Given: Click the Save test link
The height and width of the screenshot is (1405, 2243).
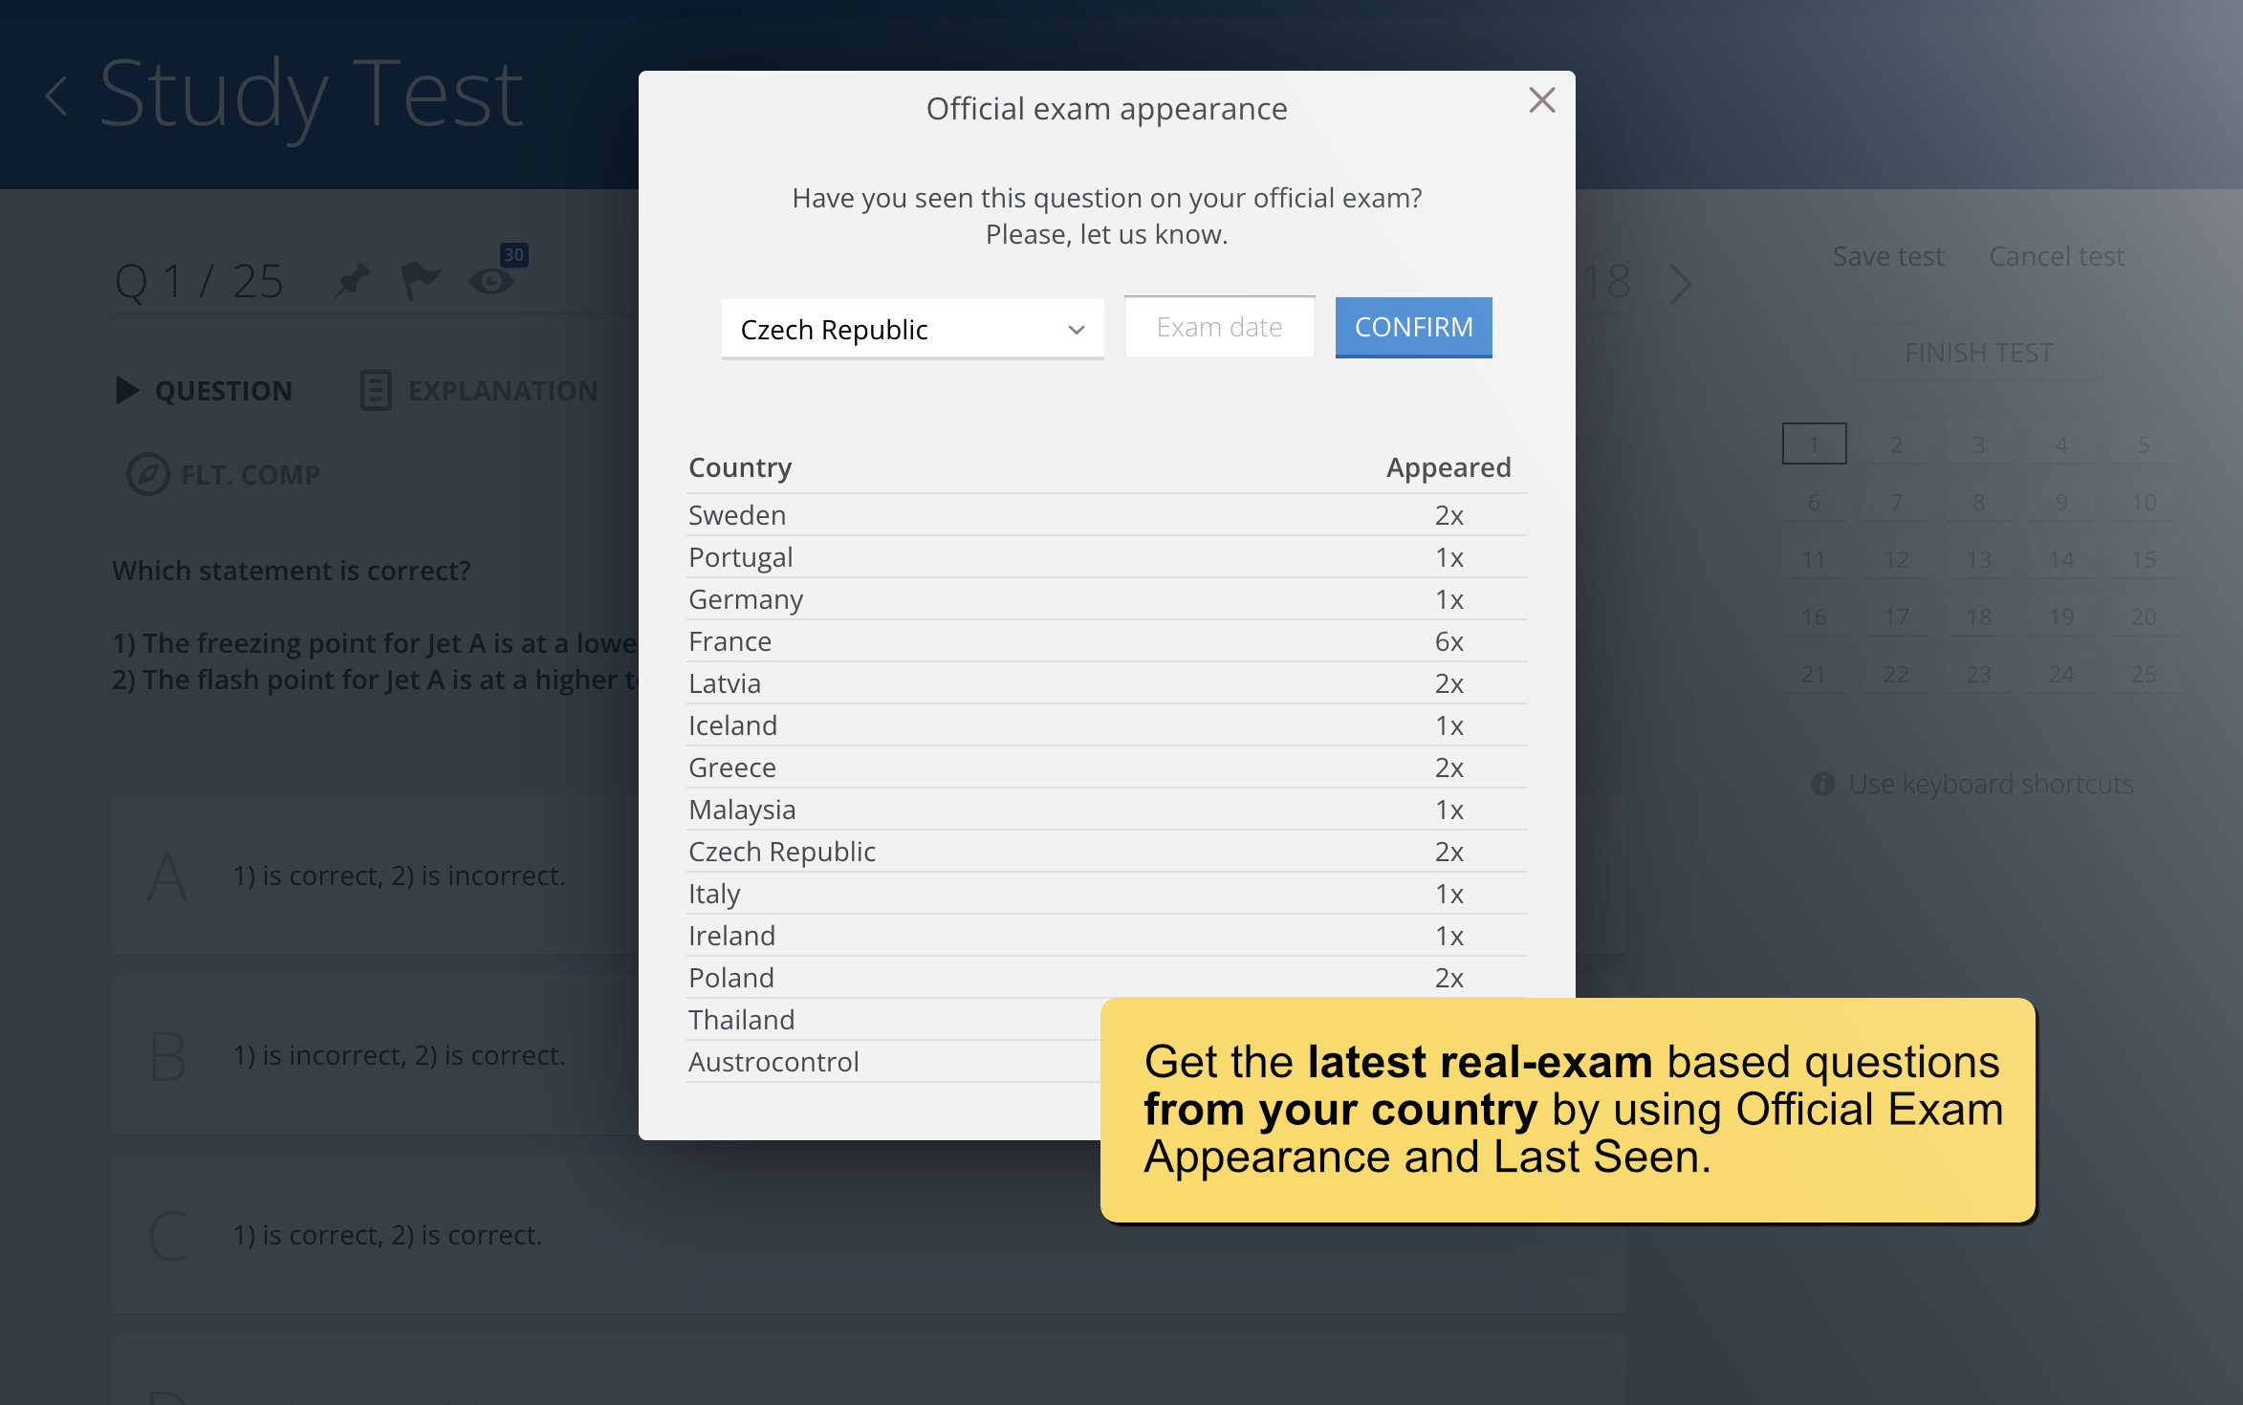Looking at the screenshot, I should coord(1887,256).
